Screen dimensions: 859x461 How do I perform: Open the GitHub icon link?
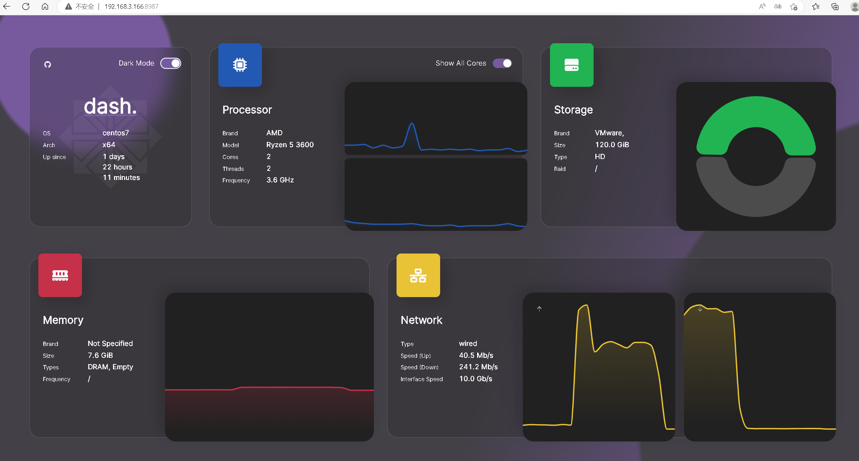47,65
